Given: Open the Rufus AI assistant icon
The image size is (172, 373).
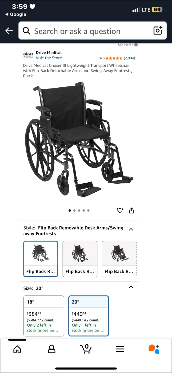Looking at the screenshot, I should [154, 349].
